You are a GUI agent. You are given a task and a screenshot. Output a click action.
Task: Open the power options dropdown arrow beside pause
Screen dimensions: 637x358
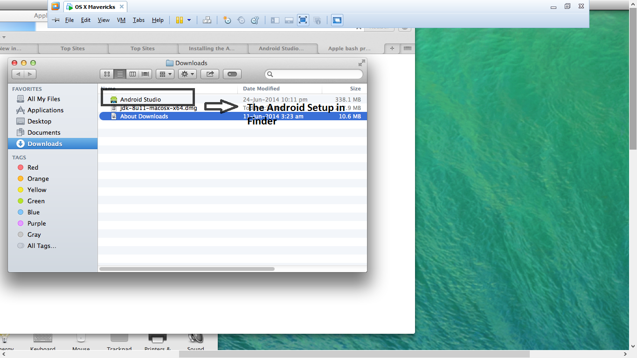click(x=189, y=20)
